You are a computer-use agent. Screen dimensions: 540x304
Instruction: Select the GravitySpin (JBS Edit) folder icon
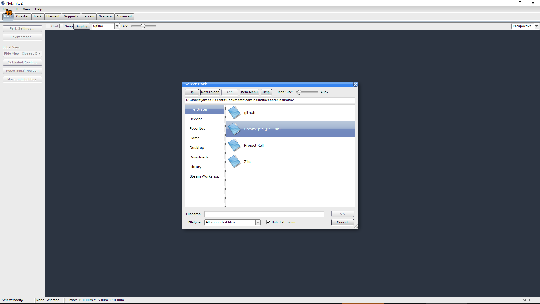coord(234,129)
